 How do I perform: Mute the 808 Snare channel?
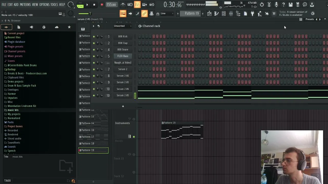pyautogui.click(x=94, y=50)
